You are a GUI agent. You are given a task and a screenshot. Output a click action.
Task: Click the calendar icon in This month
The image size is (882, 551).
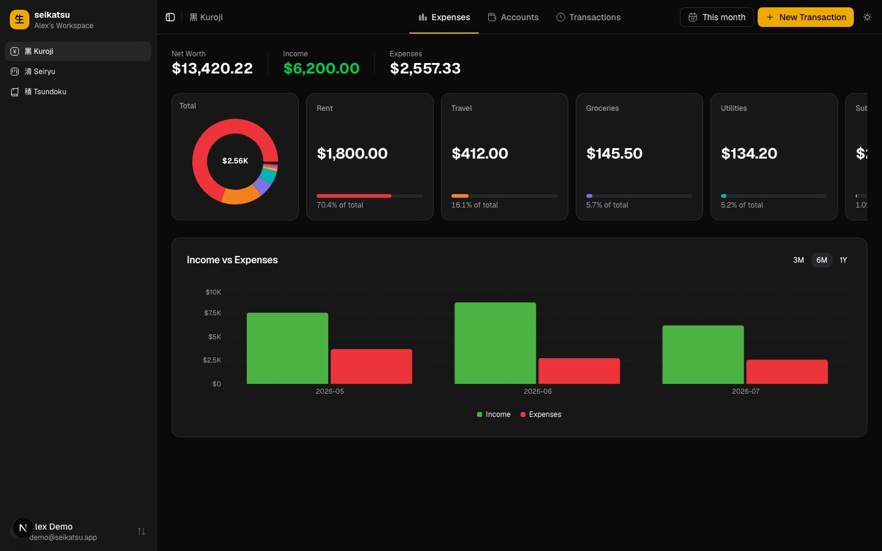coord(693,17)
